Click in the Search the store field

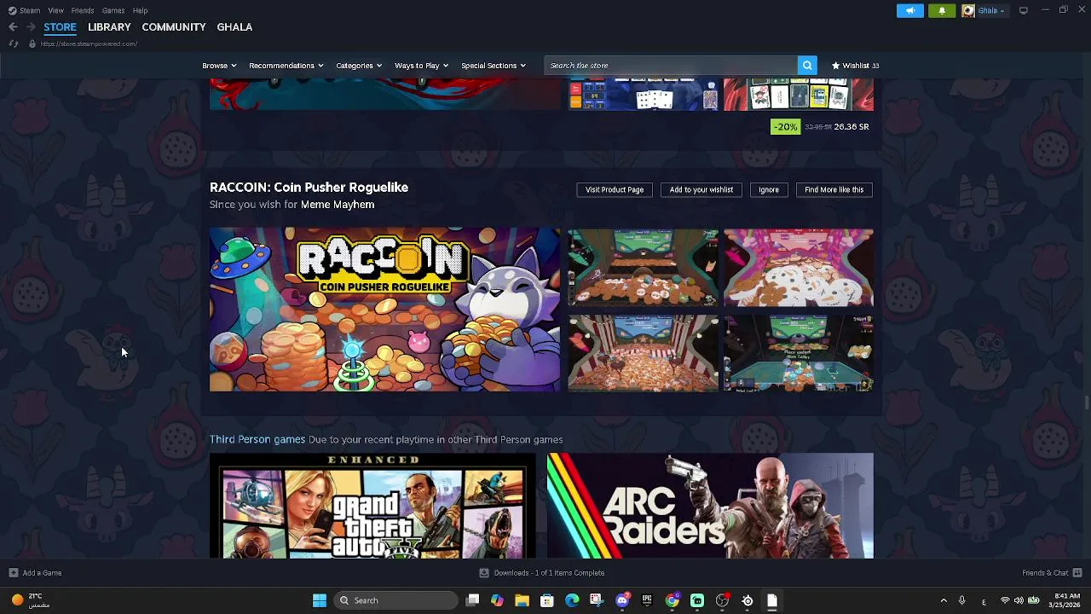[671, 66]
